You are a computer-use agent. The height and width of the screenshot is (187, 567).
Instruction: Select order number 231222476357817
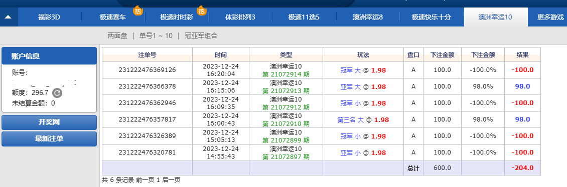[x=147, y=119]
